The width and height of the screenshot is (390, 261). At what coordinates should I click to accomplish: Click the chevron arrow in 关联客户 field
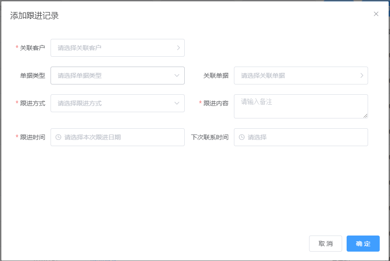[178, 48]
